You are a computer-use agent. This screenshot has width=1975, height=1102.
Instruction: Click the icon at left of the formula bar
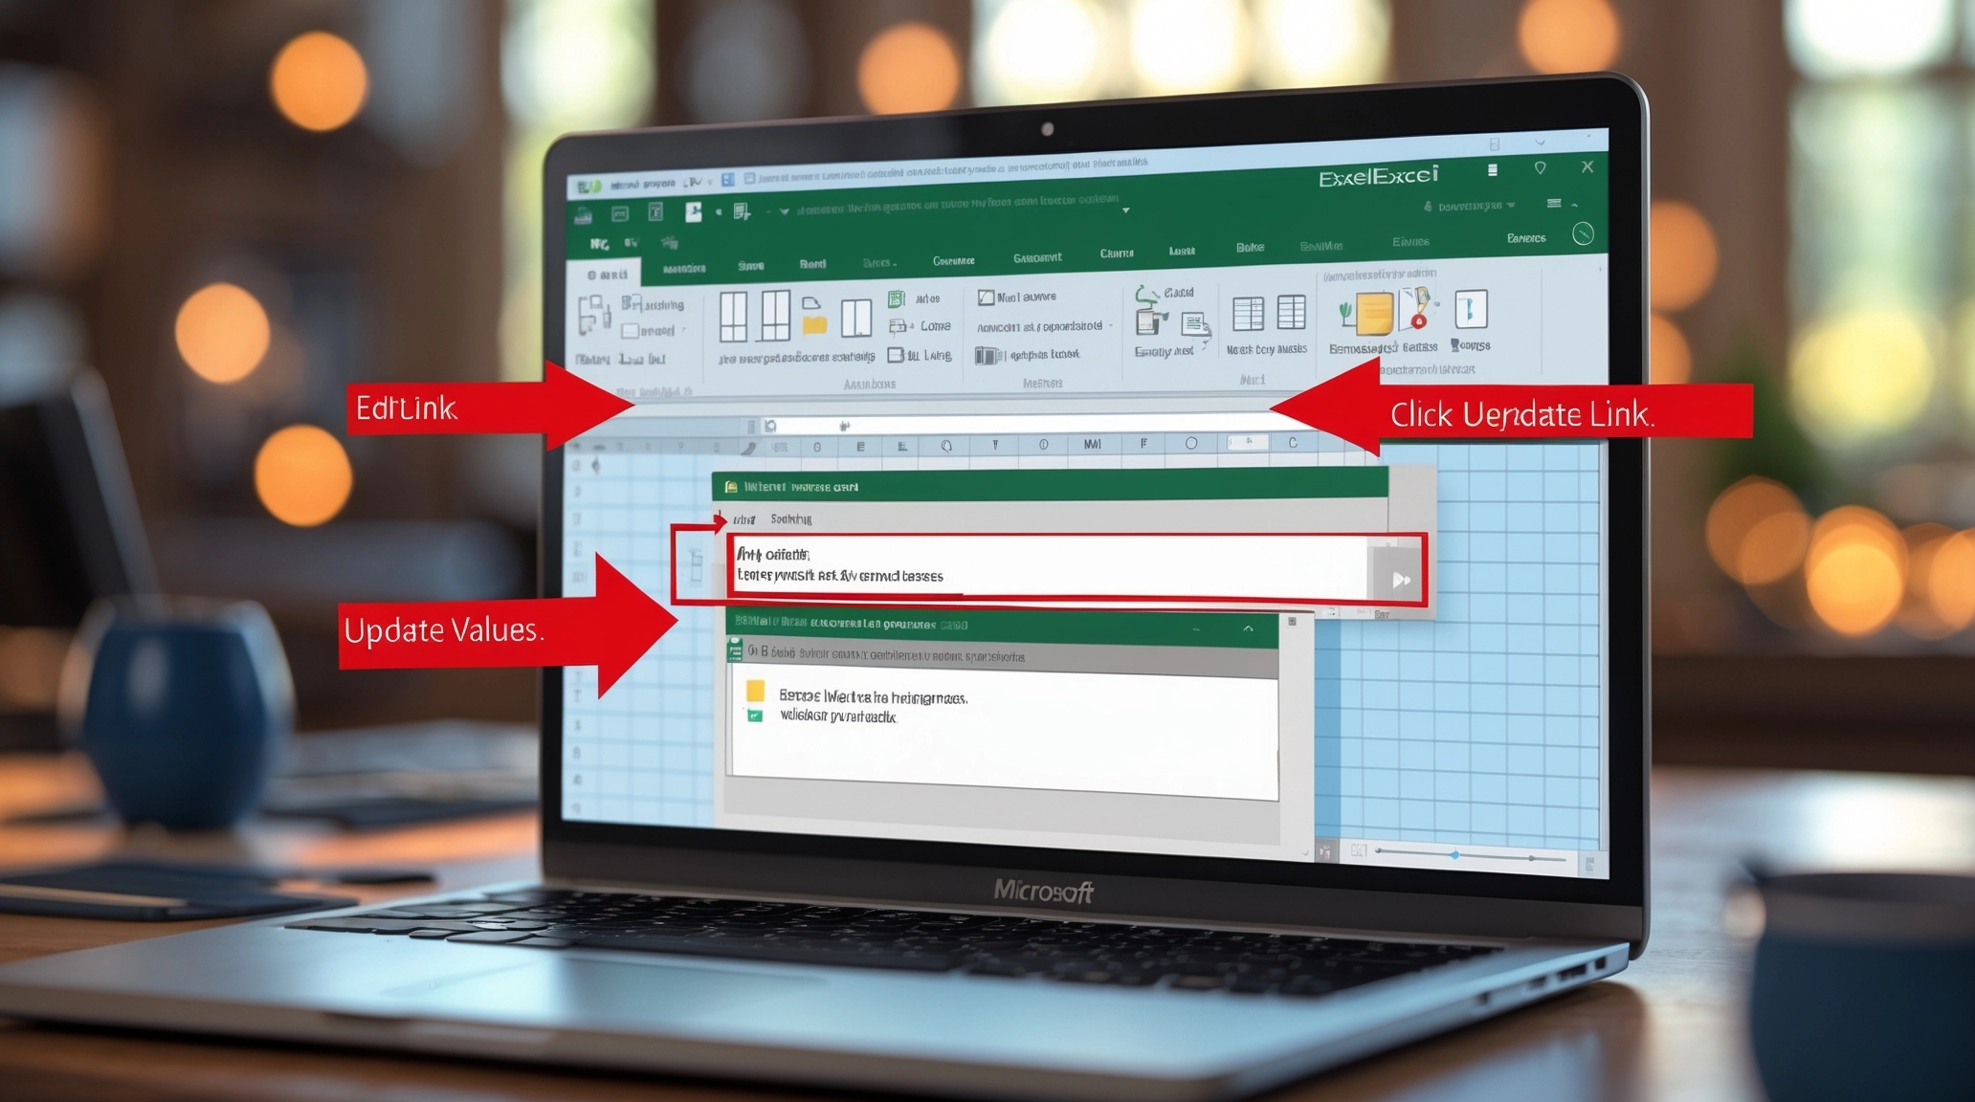pyautogui.click(x=770, y=426)
